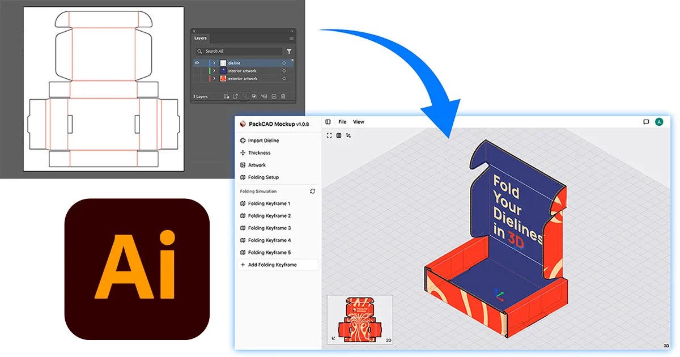Toggle the grid icon in viewport toolbar

point(339,135)
